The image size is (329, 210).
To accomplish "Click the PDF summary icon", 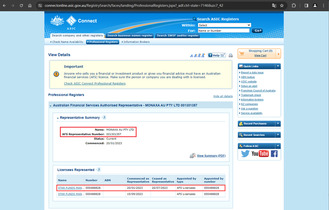I will pyautogui.click(x=192, y=156).
